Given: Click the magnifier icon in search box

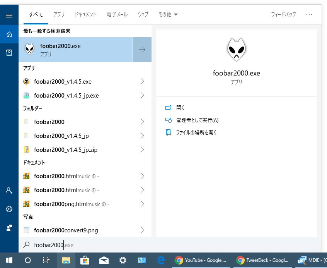Looking at the screenshot, I should point(26,245).
